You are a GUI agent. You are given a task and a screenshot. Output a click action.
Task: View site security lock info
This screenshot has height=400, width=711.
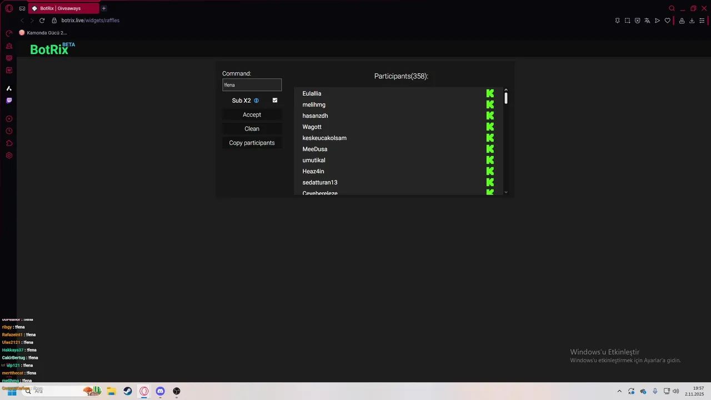(x=54, y=21)
